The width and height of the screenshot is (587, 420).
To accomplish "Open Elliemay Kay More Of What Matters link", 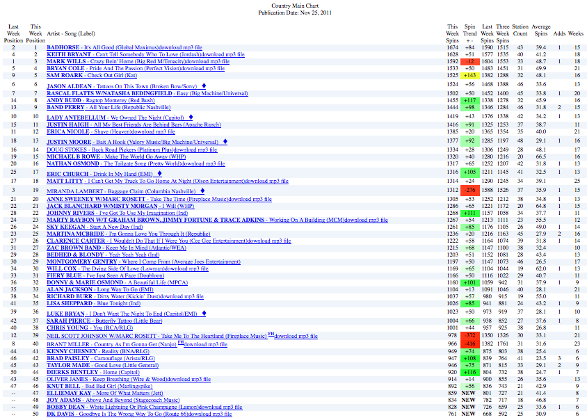I will (105, 394).
